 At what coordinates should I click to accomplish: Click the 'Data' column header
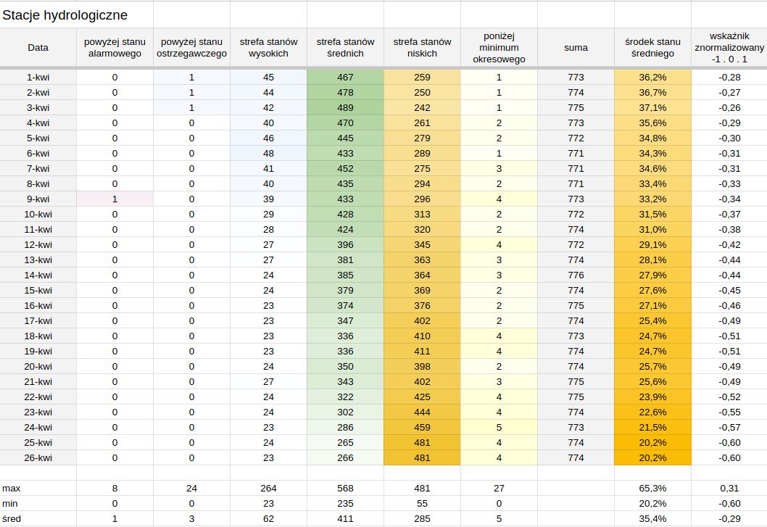coord(38,48)
